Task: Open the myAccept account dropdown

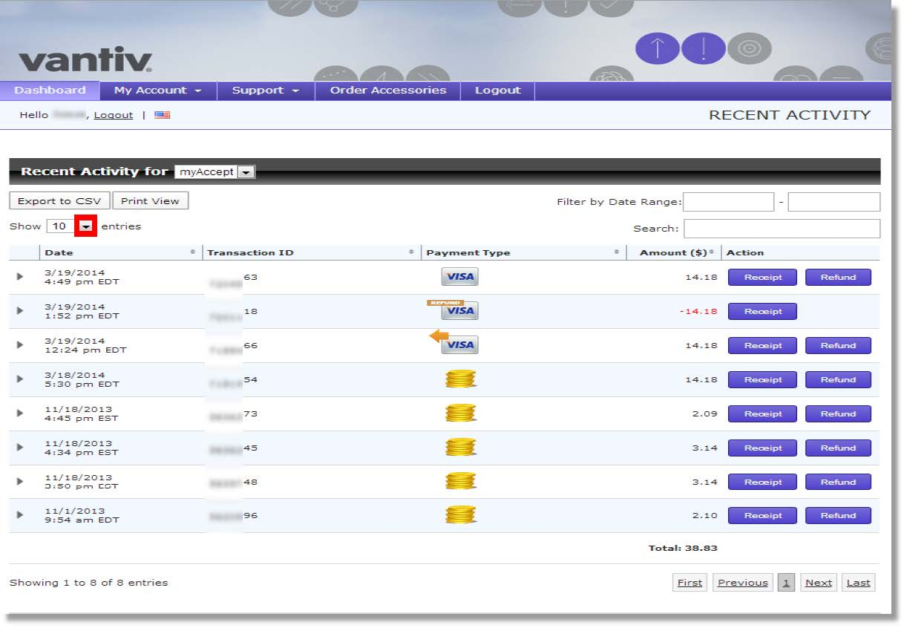Action: click(x=246, y=171)
